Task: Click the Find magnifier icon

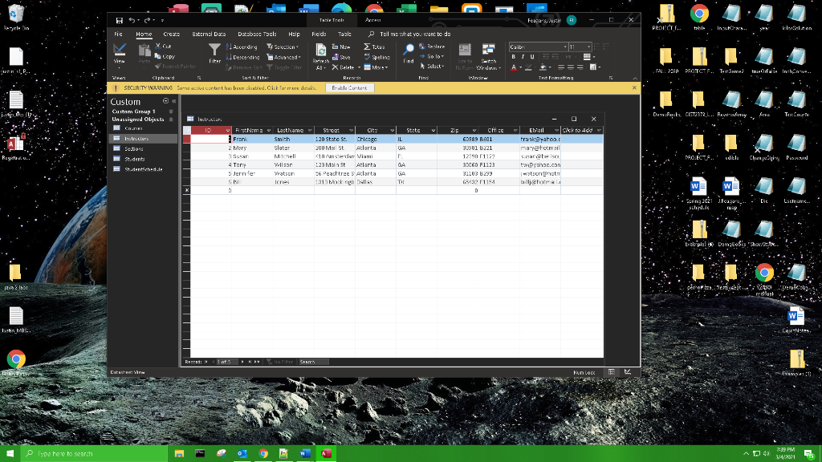Action: (409, 51)
